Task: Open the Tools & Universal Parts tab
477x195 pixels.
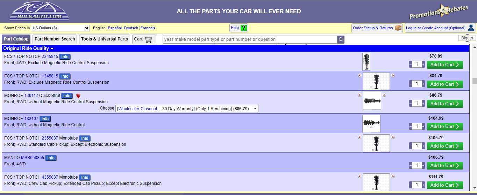Action: coord(105,39)
